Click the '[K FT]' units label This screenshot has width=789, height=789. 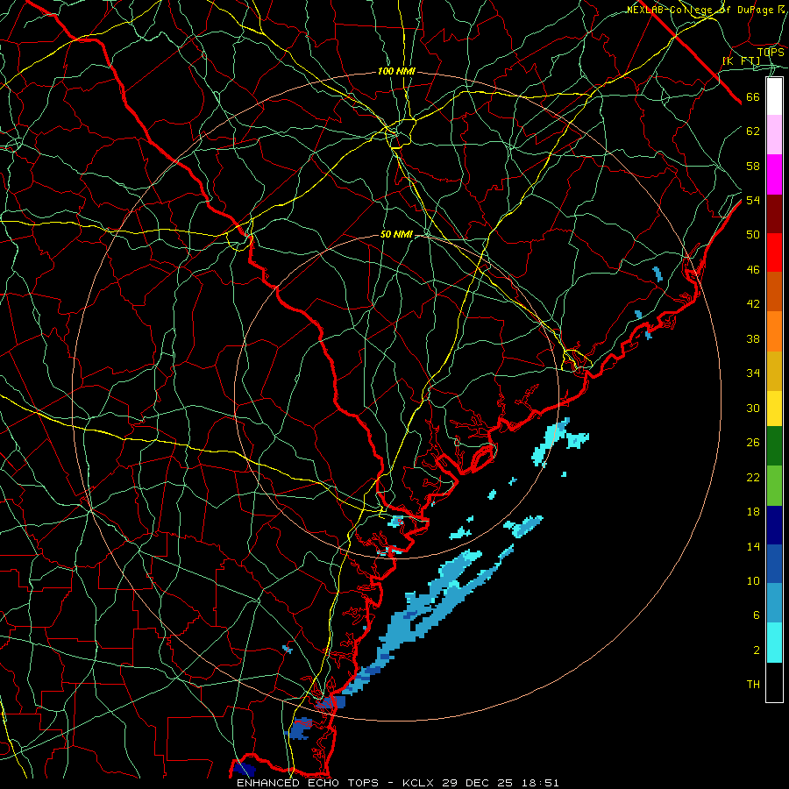742,61
